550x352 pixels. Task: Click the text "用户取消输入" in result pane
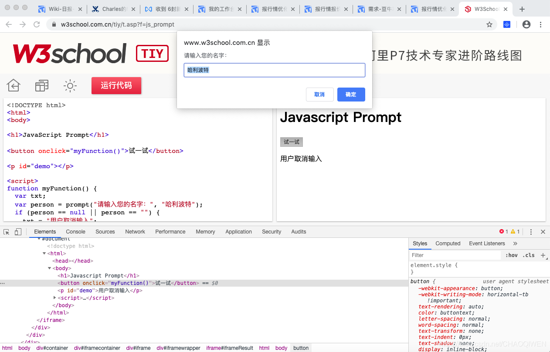tap(301, 159)
